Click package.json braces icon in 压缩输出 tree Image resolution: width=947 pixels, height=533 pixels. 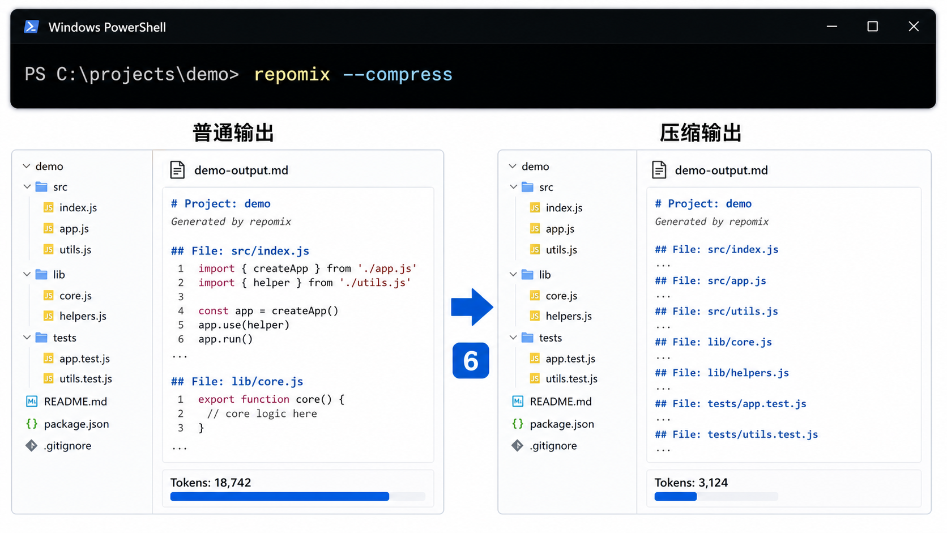(518, 424)
